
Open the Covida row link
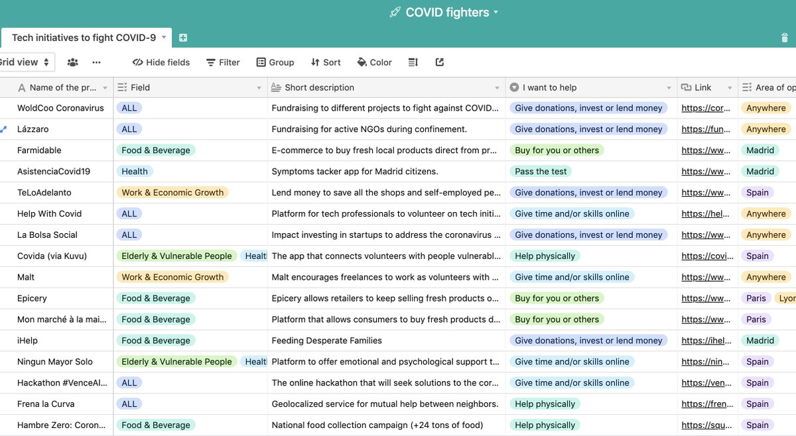point(706,256)
